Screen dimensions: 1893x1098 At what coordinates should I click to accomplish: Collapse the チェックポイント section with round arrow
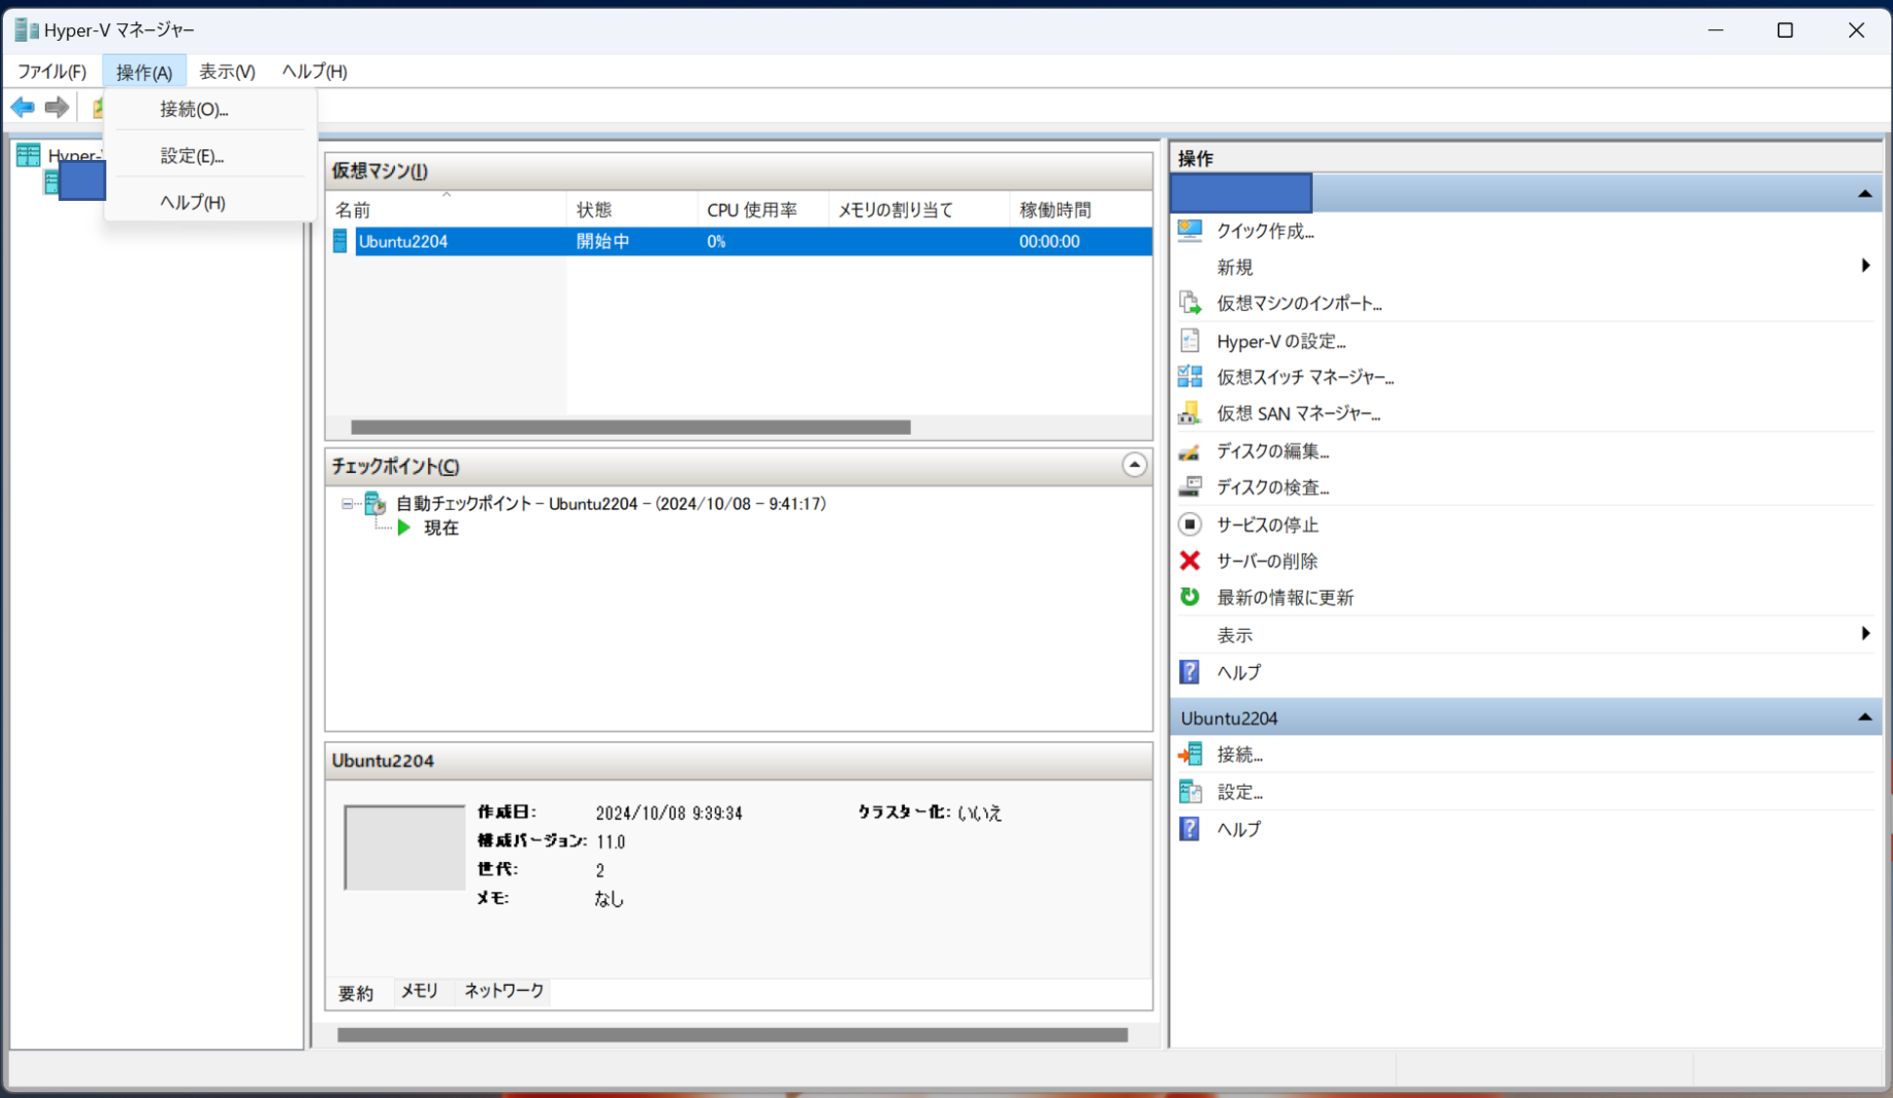pyautogui.click(x=1134, y=465)
